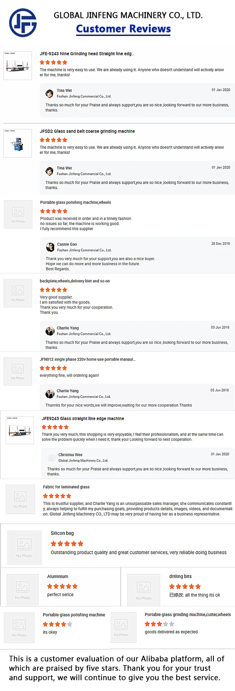Click the Global Jinfeng JF logo
Image resolution: width=235 pixels, height=691 pixels.
(23, 23)
